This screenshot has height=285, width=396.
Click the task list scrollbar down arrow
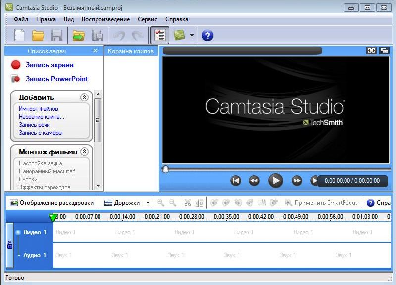[x=98, y=186]
